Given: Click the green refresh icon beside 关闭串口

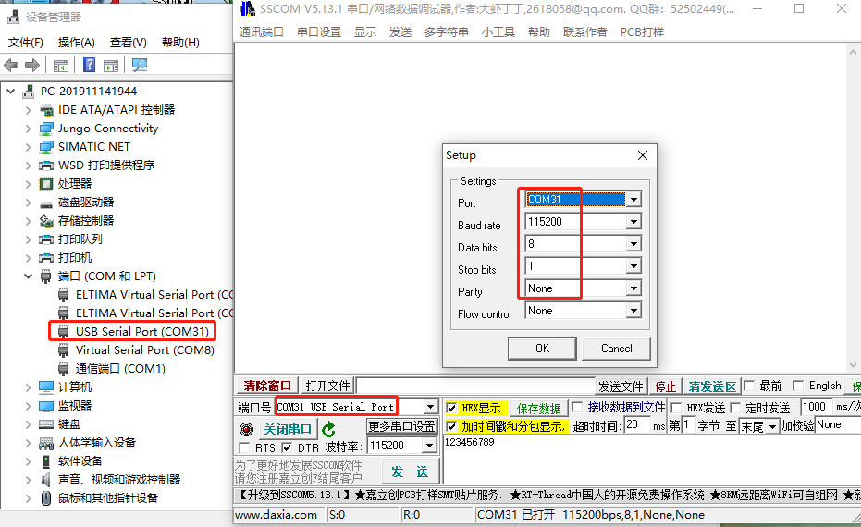Looking at the screenshot, I should (328, 429).
